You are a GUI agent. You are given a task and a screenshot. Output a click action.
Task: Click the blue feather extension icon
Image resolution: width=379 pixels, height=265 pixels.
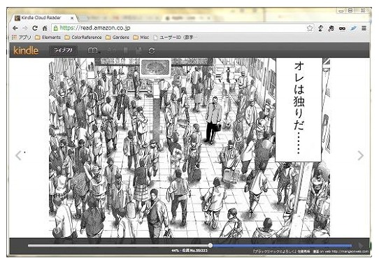pos(353,28)
